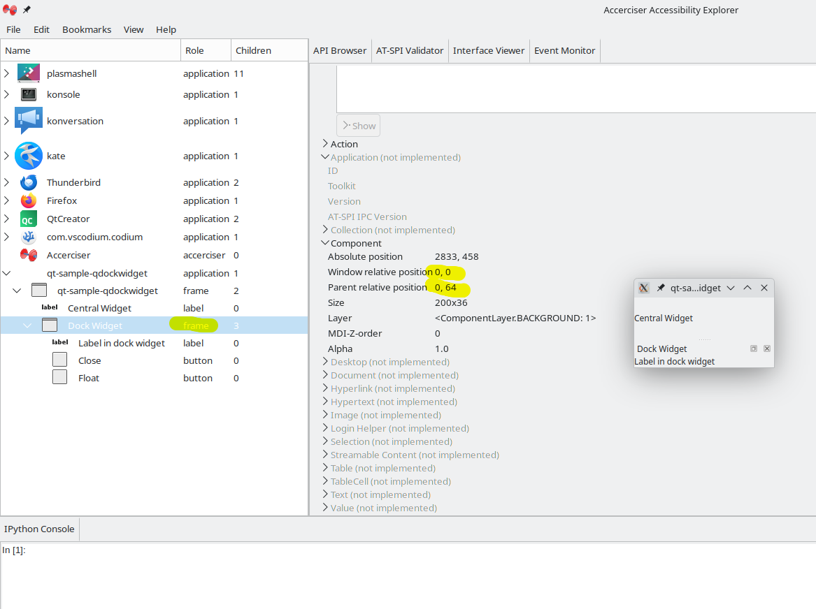The image size is (816, 609).
Task: Collapse the Component interface section
Action: (325, 242)
